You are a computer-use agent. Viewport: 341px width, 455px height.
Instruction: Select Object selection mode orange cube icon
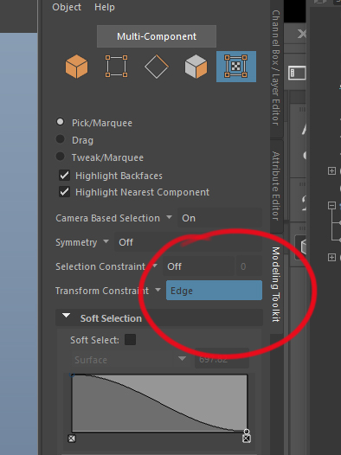pyautogui.click(x=77, y=67)
